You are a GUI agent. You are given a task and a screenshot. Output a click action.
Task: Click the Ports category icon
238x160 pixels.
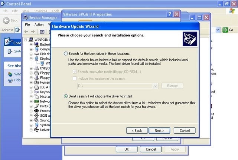tap(36, 106)
